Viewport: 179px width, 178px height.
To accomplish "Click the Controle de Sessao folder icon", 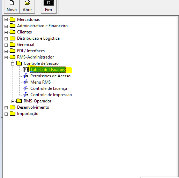I will tap(19, 63).
